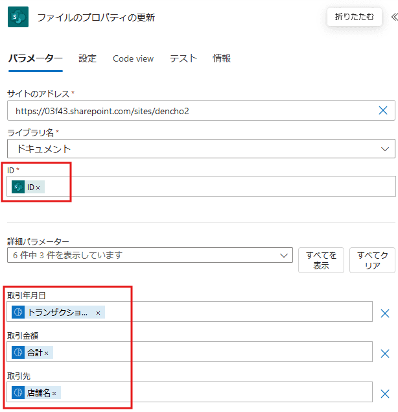
Task: Delete the トランザクション token from 取引年月日
Action: 98,313
